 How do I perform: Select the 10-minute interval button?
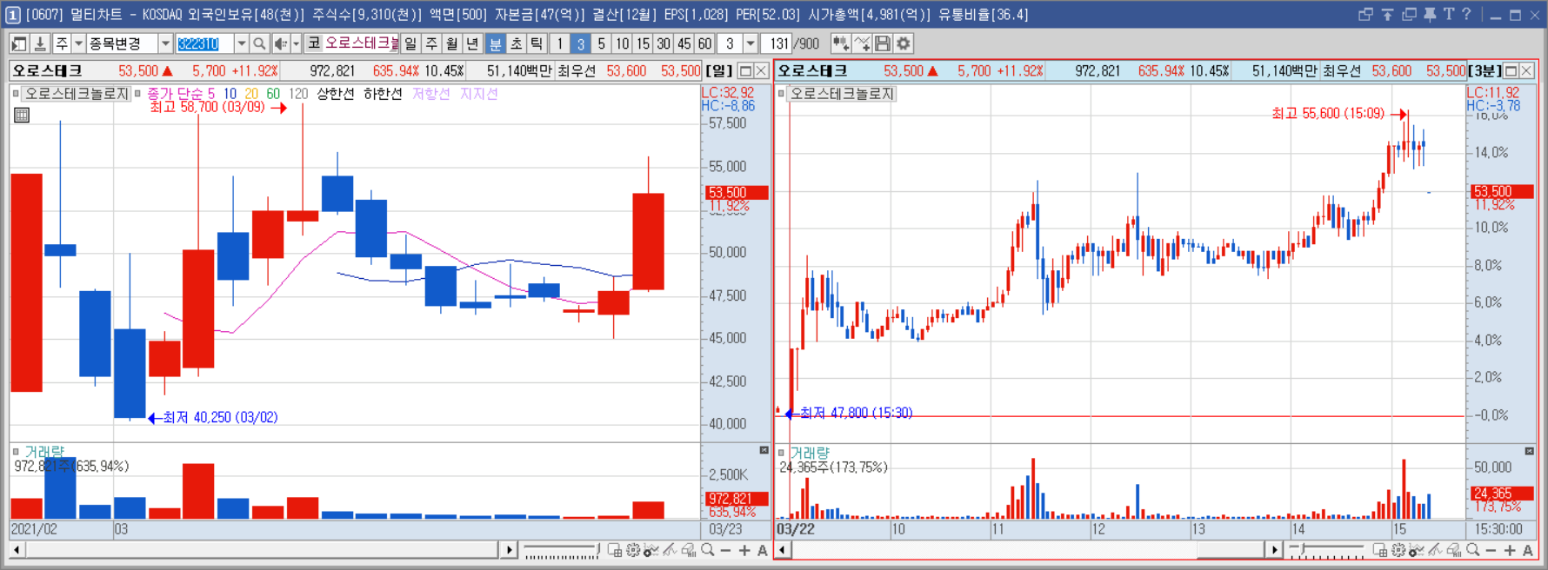[x=622, y=43]
